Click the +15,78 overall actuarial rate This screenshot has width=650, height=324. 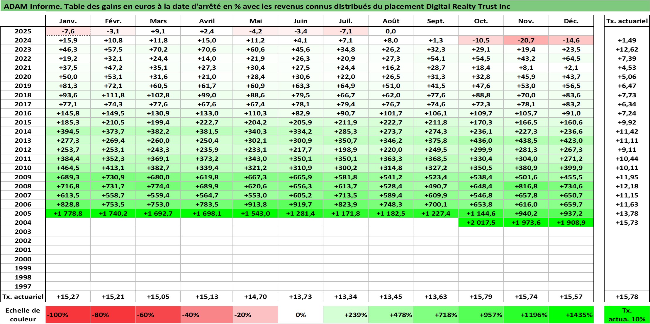pos(627,296)
